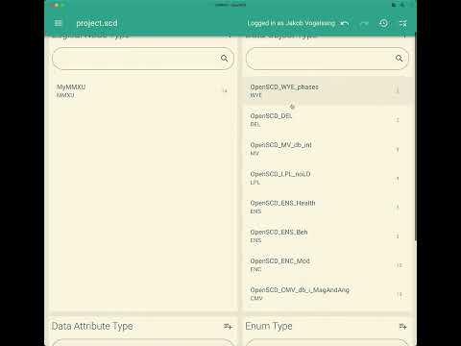Open OpenSCD_MV_db_int entry

[x=328, y=149]
